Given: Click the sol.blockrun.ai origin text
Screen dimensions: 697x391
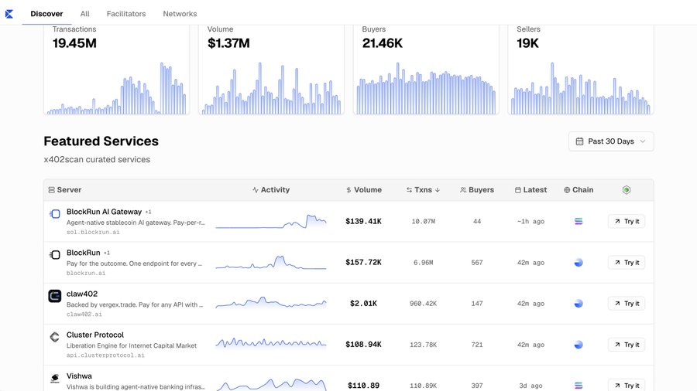Looking at the screenshot, I should tap(93, 232).
